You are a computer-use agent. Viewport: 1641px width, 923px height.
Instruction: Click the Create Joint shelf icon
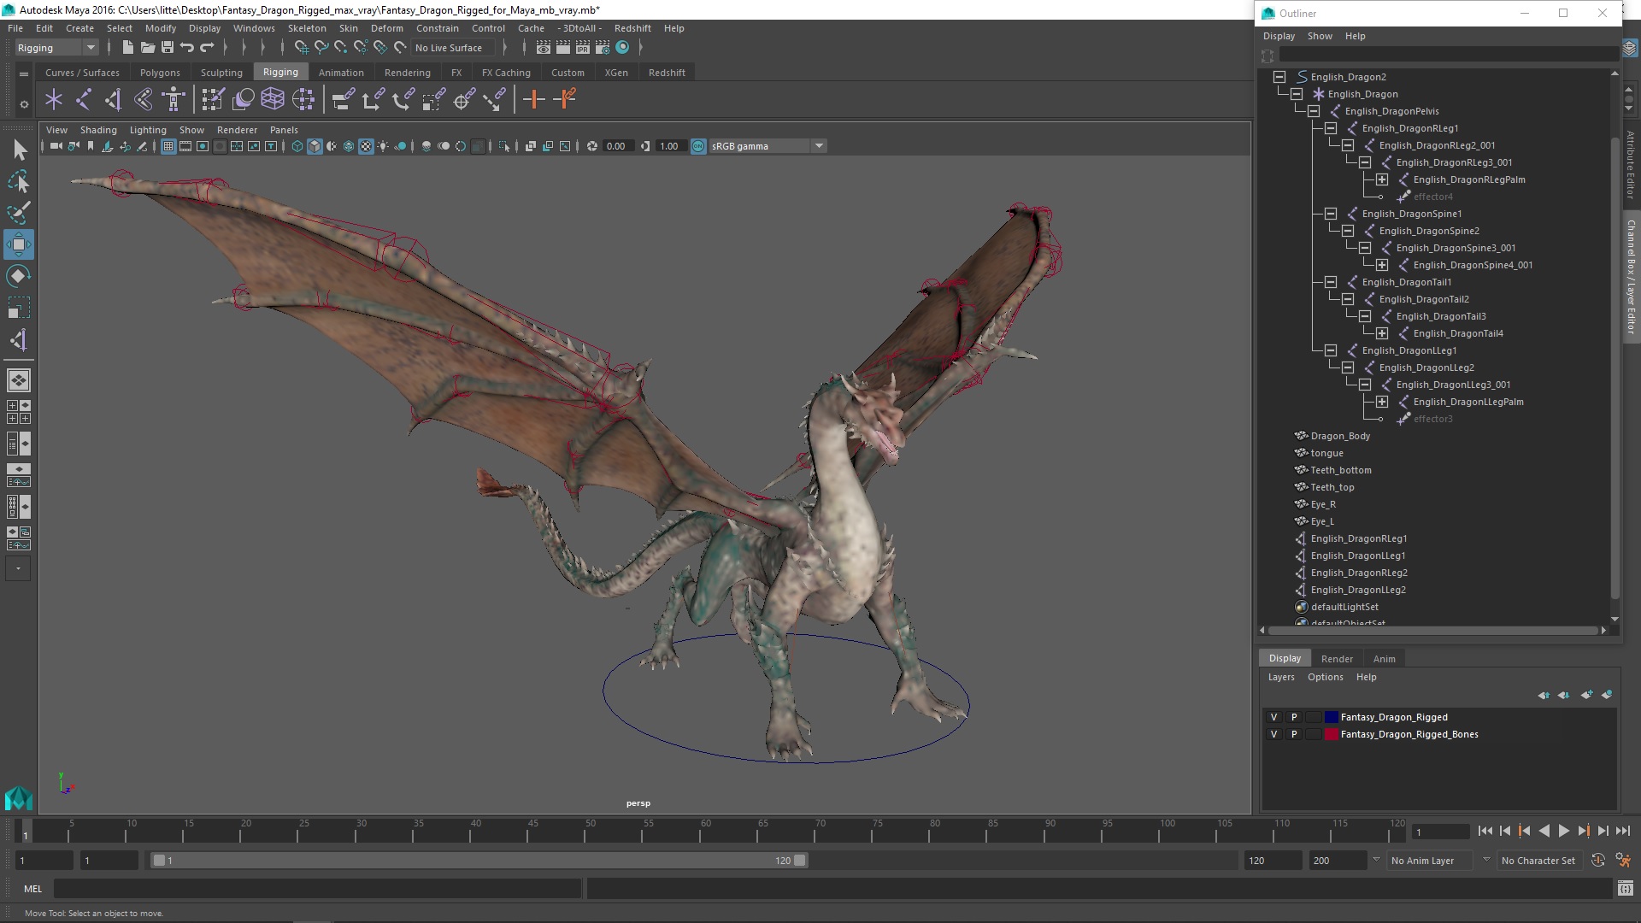tap(84, 100)
